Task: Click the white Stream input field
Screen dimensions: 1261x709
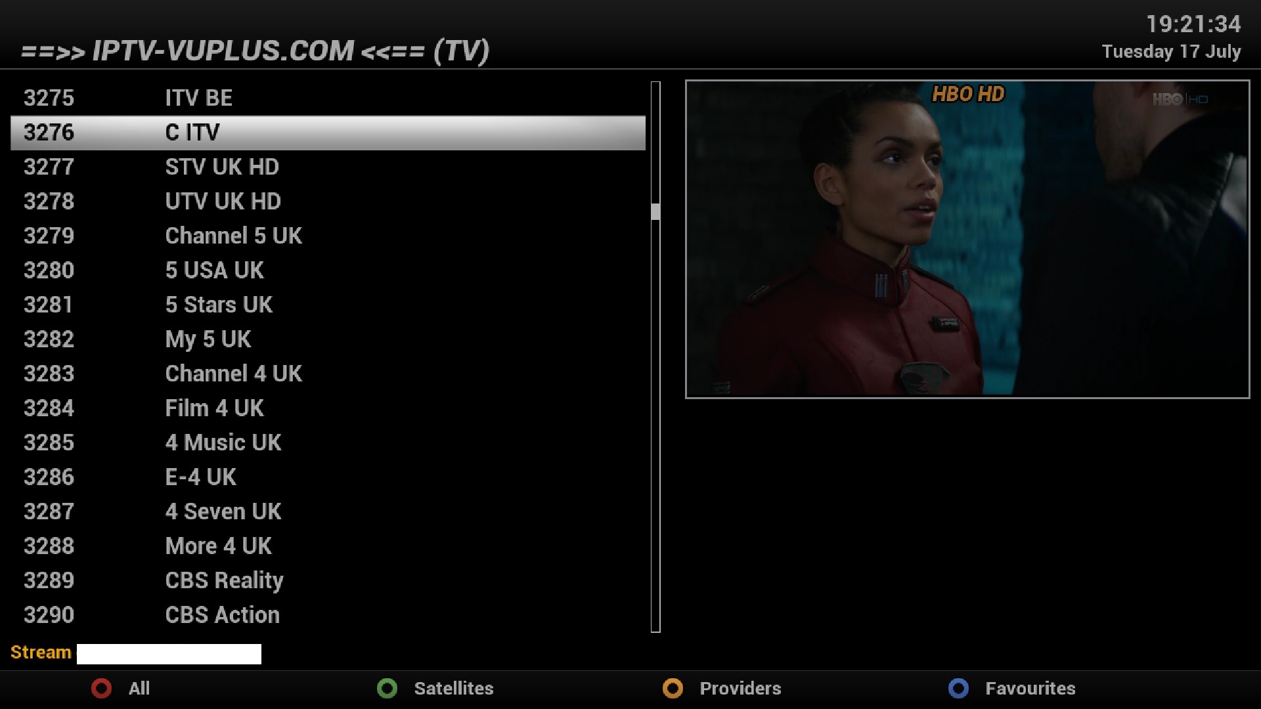Action: point(169,654)
